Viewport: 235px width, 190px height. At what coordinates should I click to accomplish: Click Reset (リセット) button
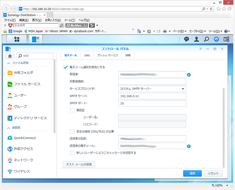(x=213, y=174)
